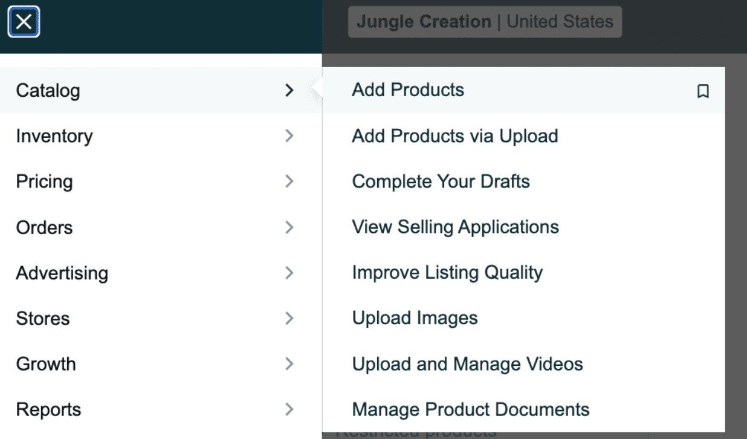
Task: Click the Reports chevron icon
Action: click(289, 409)
